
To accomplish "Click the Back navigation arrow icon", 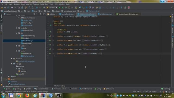I will 37,8.
